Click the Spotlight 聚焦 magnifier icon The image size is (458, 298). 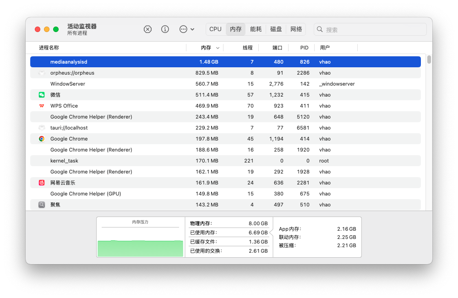click(42, 205)
